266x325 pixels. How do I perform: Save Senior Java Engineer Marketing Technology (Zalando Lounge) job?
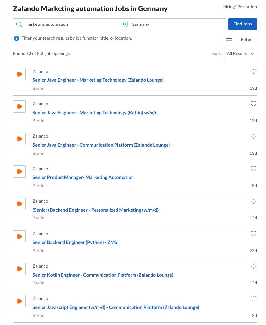[253, 71]
